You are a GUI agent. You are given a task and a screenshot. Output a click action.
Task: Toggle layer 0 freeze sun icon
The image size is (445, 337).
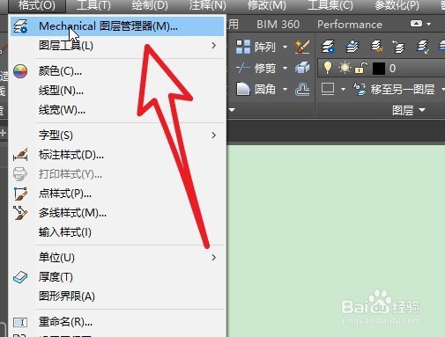pyautogui.click(x=345, y=68)
